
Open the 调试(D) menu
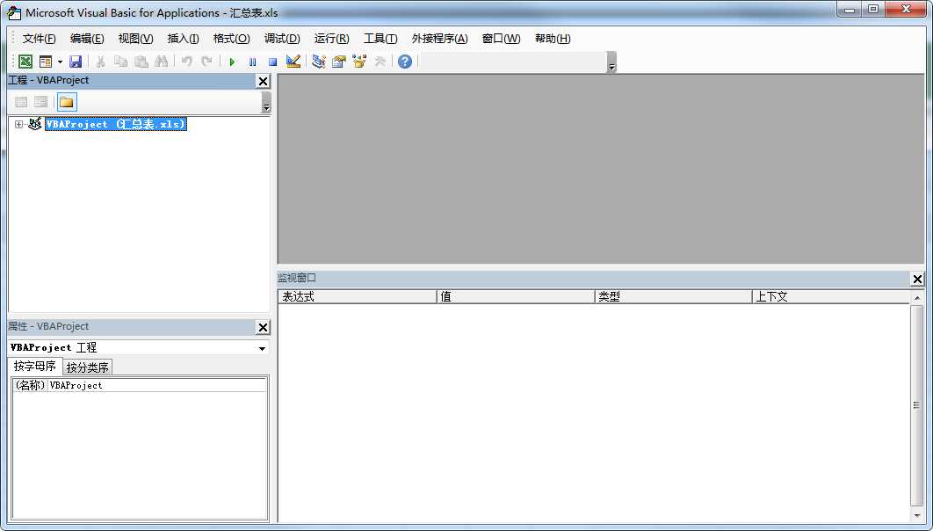(282, 39)
